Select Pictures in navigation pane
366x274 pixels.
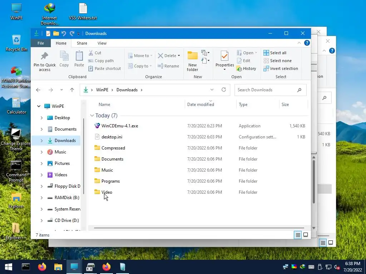click(x=62, y=163)
